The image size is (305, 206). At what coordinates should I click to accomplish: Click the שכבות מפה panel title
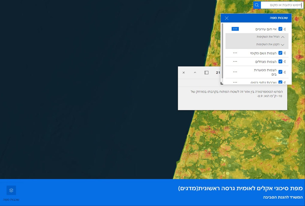[279, 18]
